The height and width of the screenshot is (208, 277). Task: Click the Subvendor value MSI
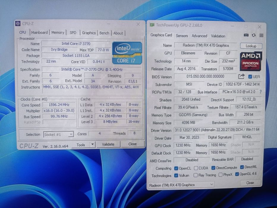(189, 84)
